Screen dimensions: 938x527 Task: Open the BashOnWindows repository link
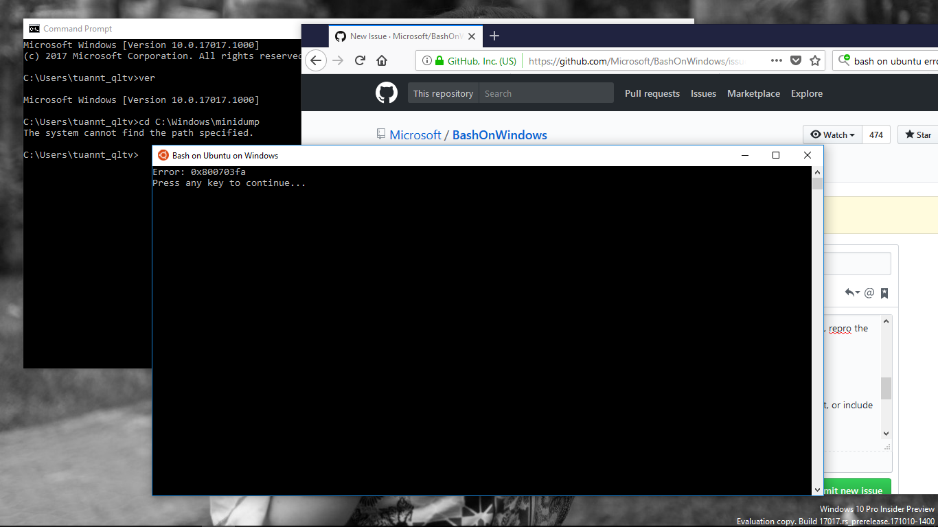pyautogui.click(x=500, y=135)
